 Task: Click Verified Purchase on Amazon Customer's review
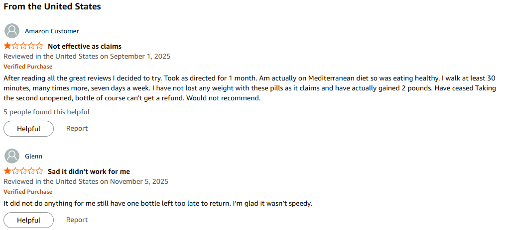click(x=28, y=67)
